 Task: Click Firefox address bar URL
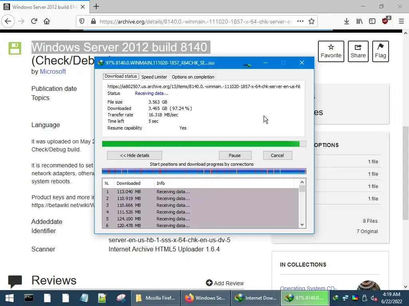coord(196,22)
